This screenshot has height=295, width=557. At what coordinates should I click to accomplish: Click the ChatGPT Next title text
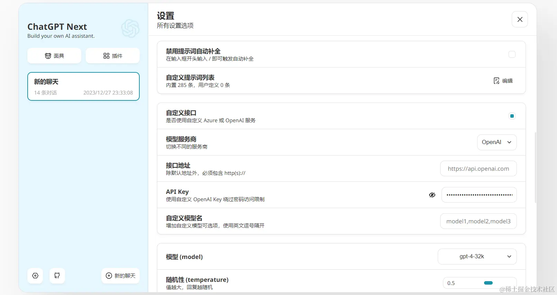pos(57,27)
